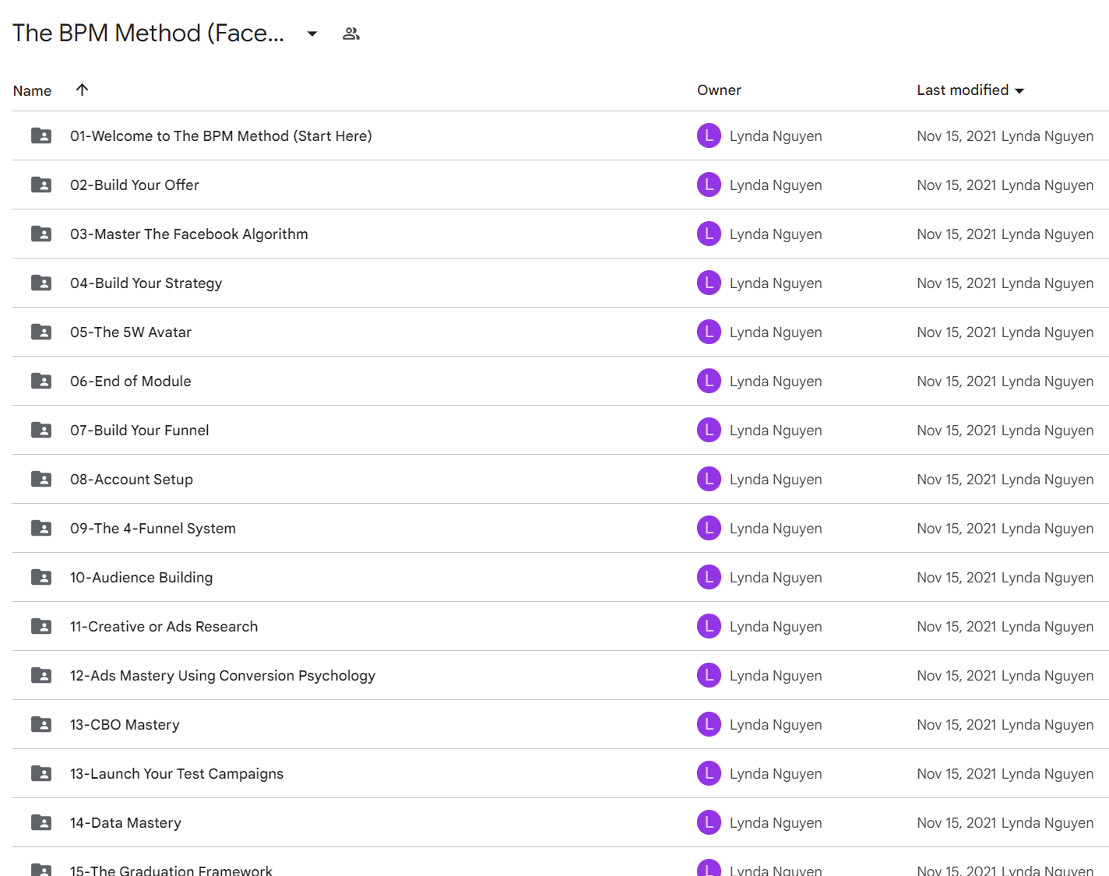This screenshot has width=1109, height=876.
Task: Click the Owner column header
Action: click(x=719, y=90)
